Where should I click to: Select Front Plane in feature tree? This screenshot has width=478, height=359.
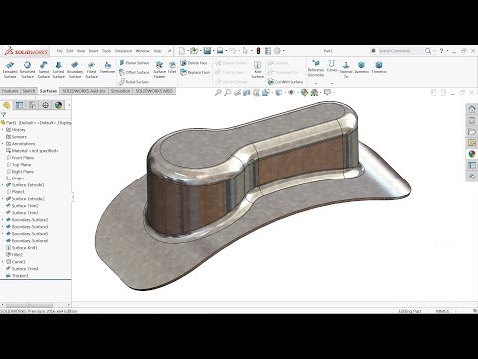(x=20, y=158)
